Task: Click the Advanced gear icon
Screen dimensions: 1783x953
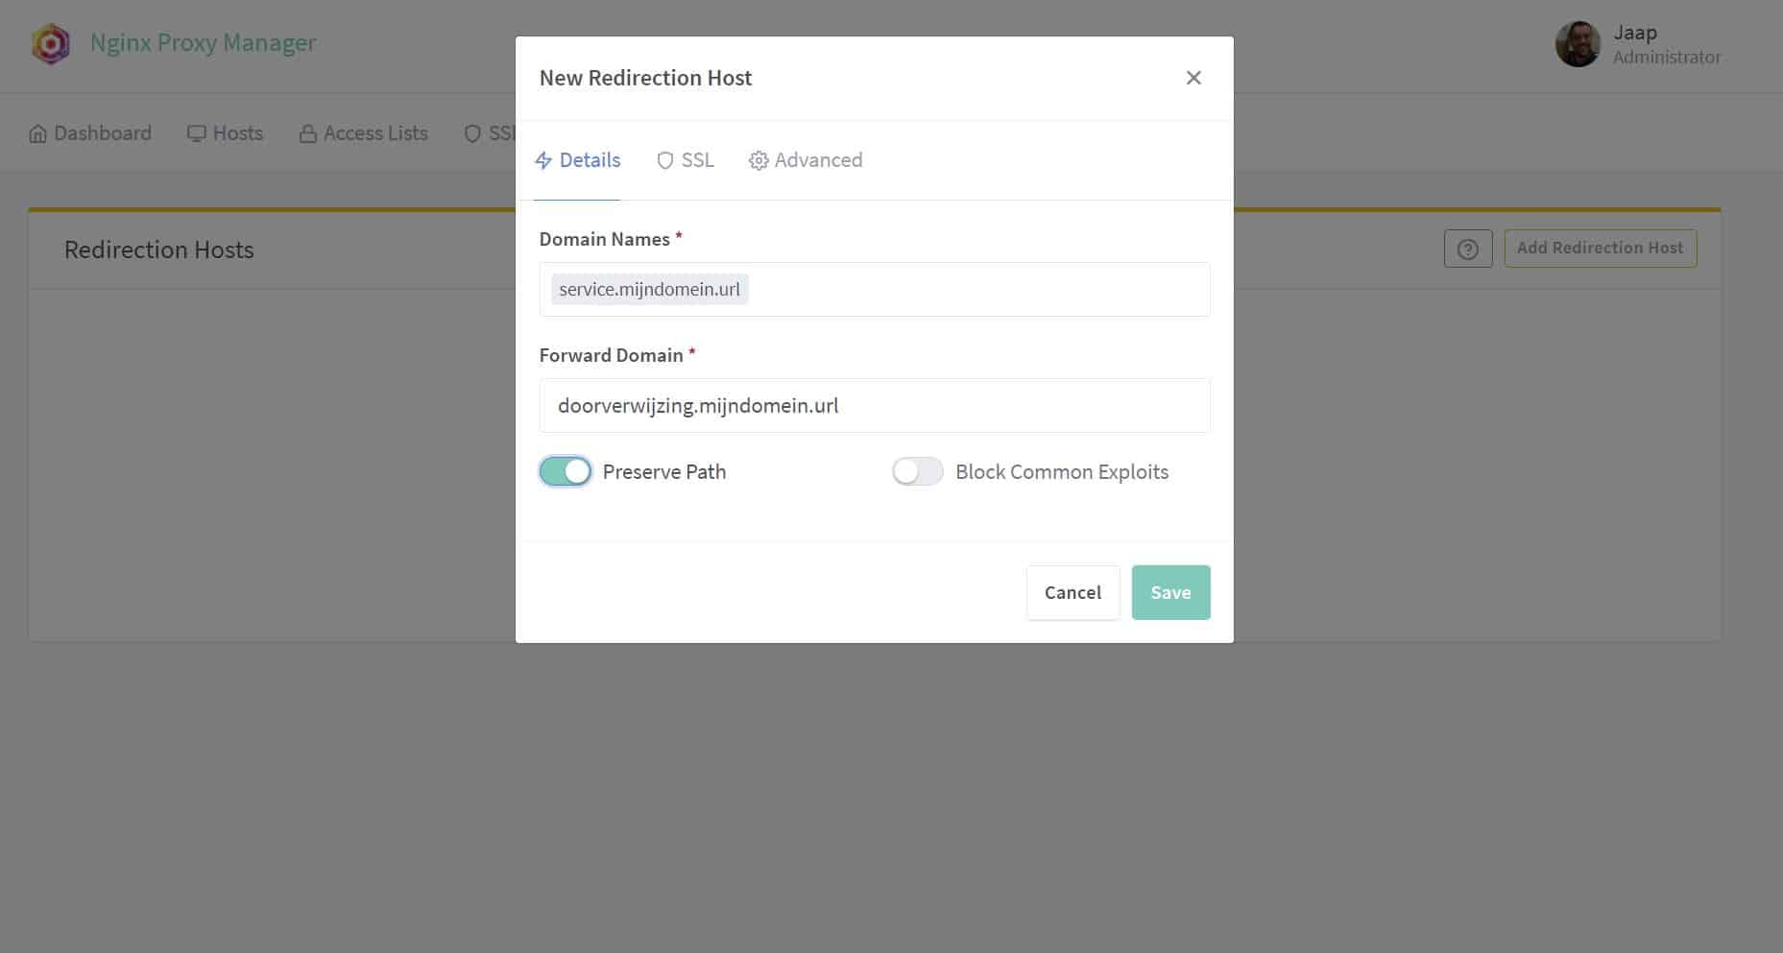Action: (759, 161)
